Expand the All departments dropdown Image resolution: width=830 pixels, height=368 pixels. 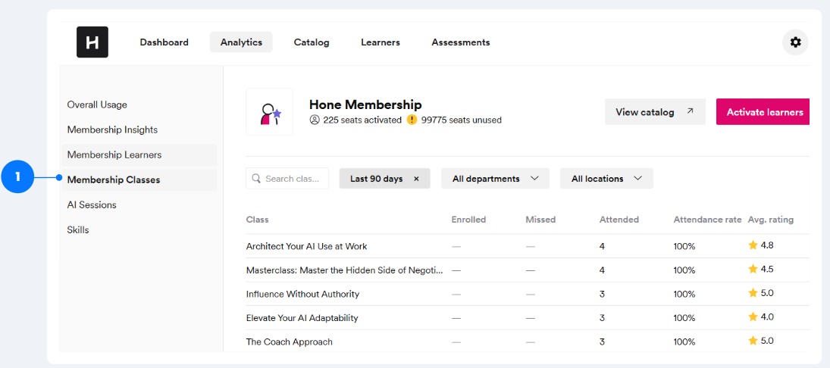point(495,179)
